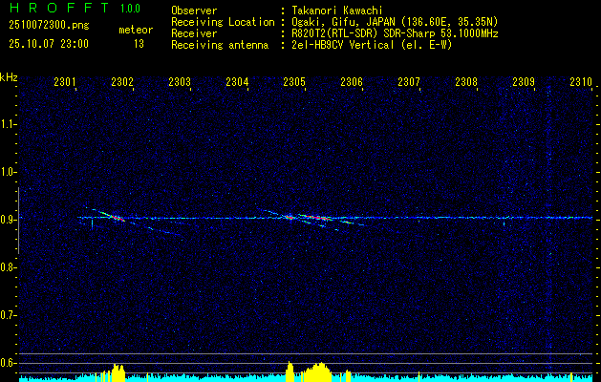Click the 0.9 kHz frequency label
Viewport: 601px width, 382px height.
(x=8, y=220)
